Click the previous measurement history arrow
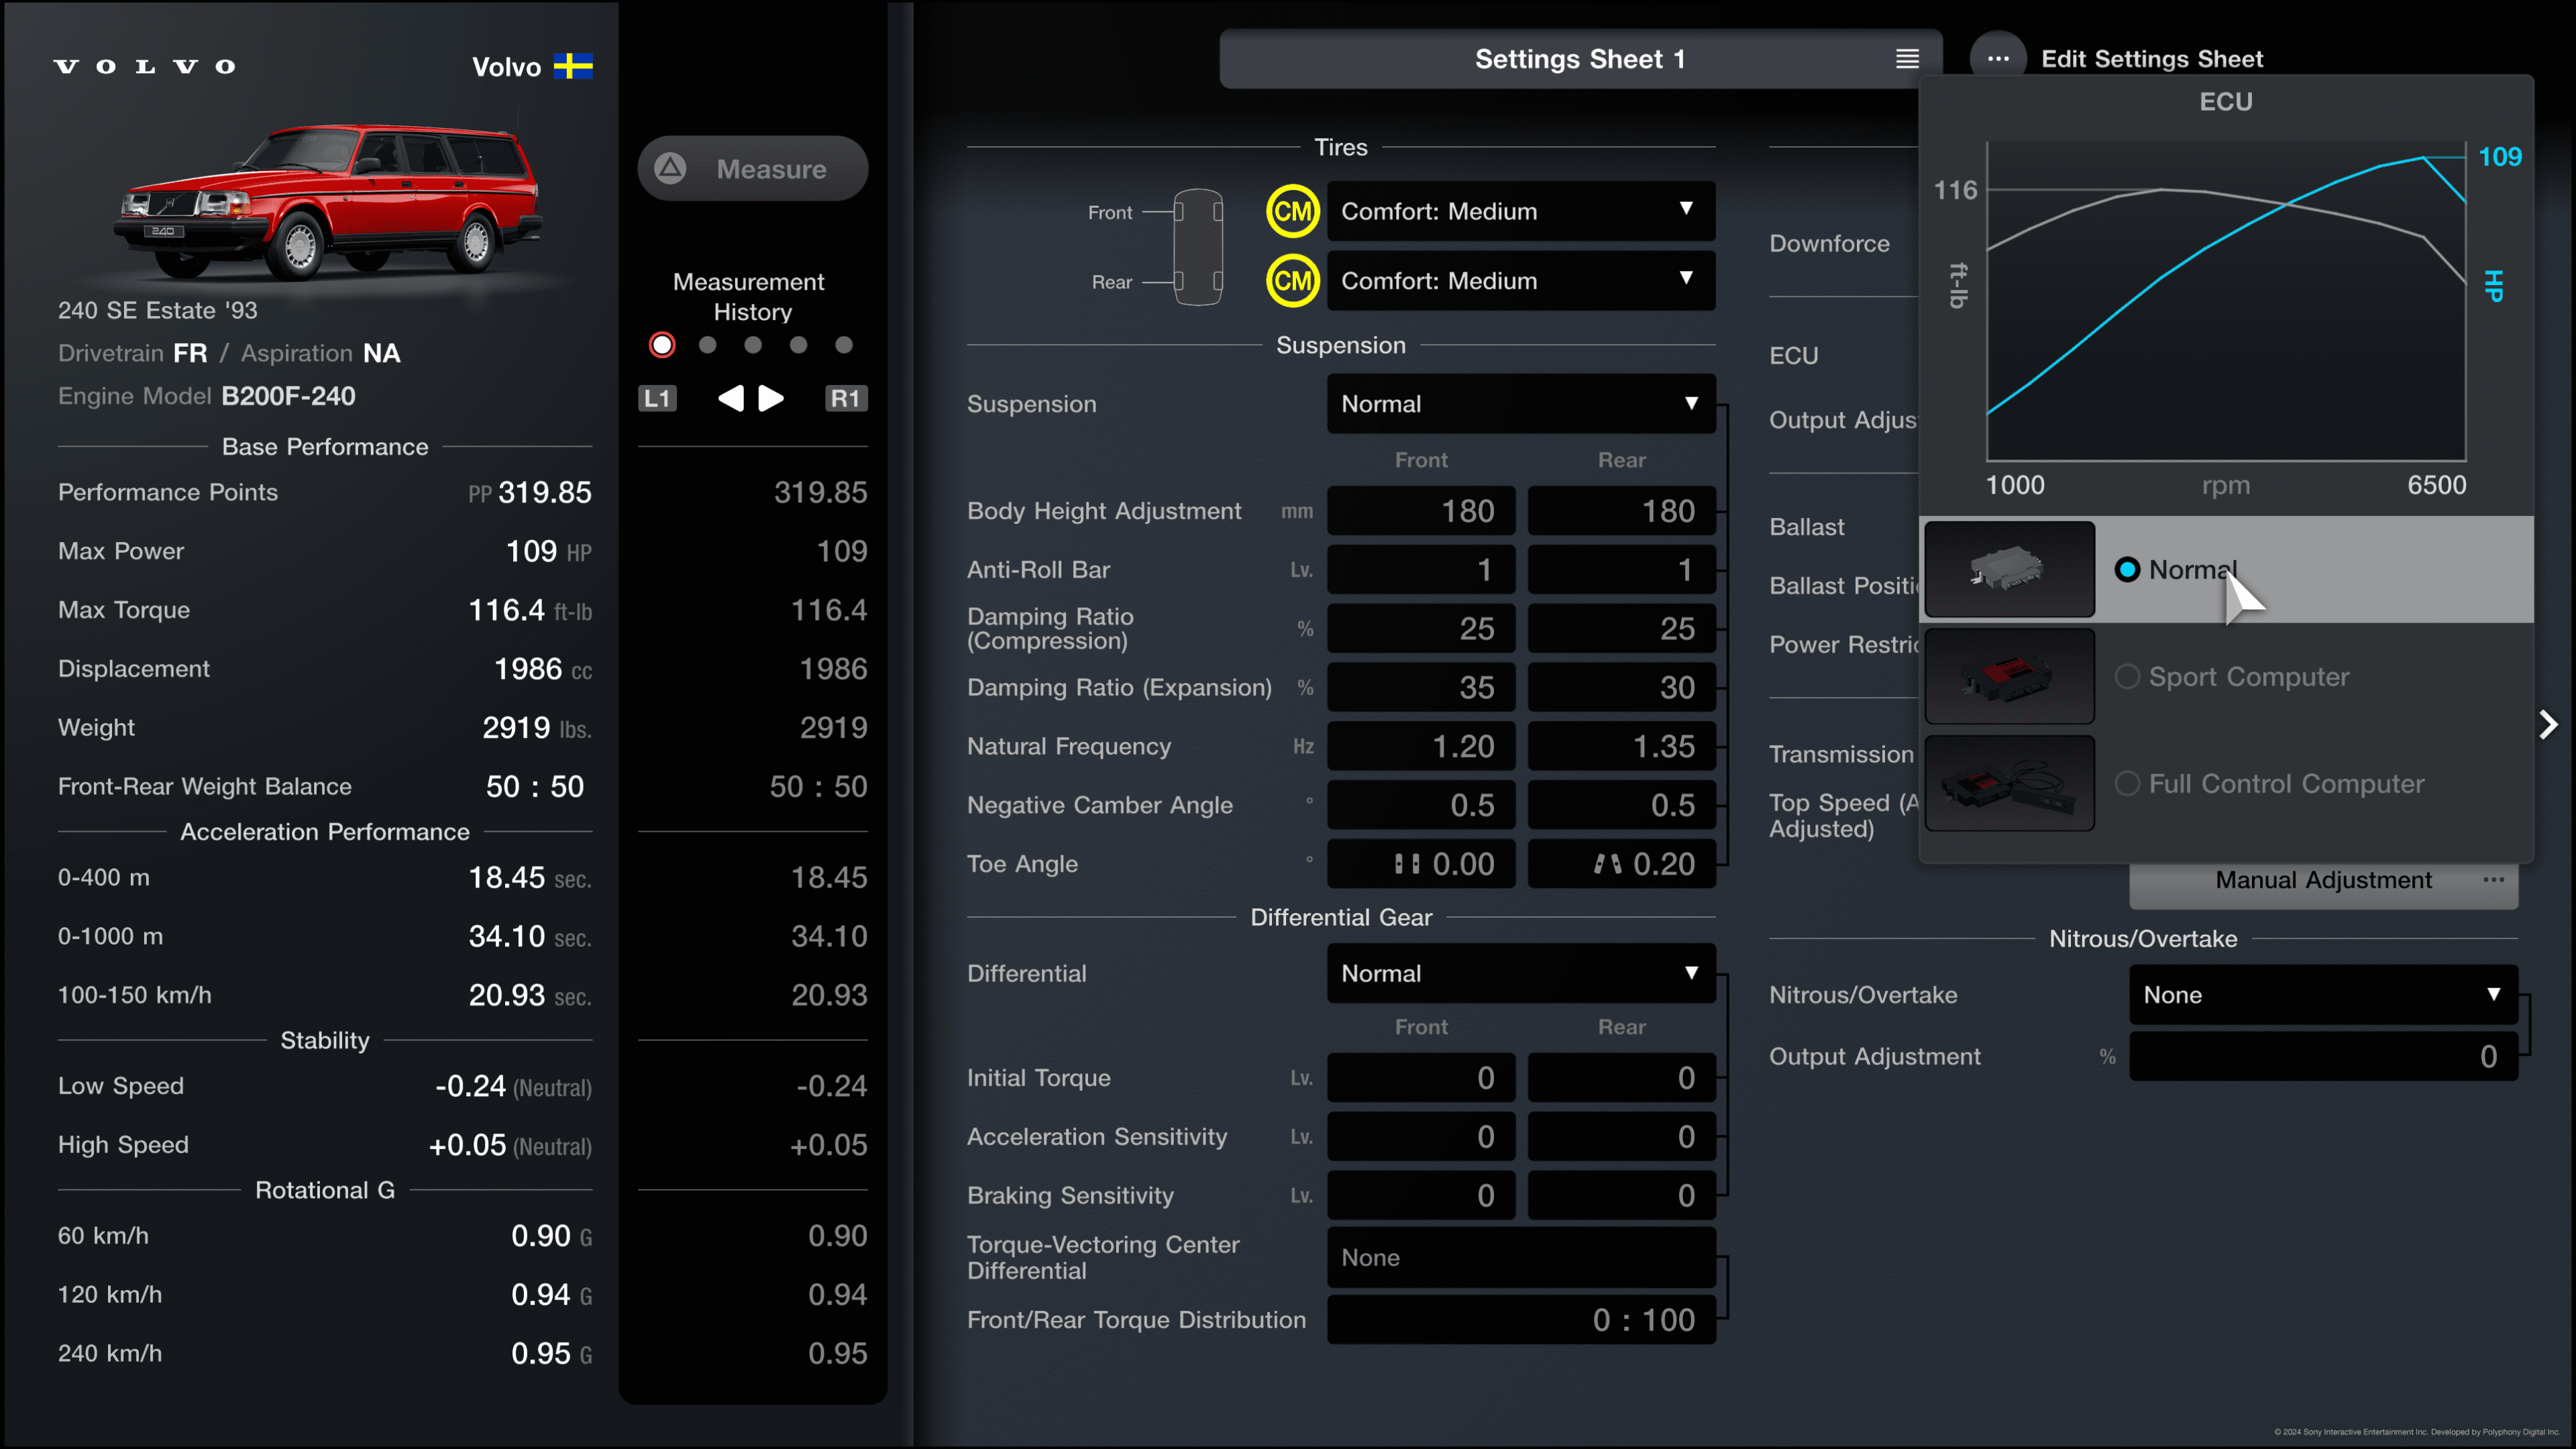The width and height of the screenshot is (2576, 1449). tap(731, 396)
